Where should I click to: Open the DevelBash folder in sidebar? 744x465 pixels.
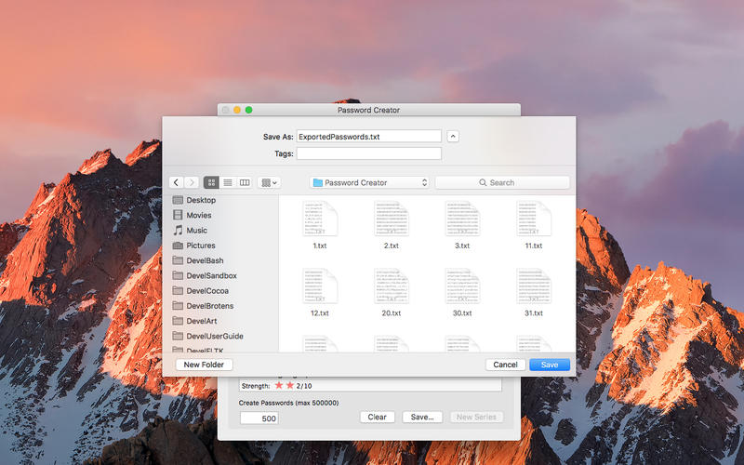point(205,260)
